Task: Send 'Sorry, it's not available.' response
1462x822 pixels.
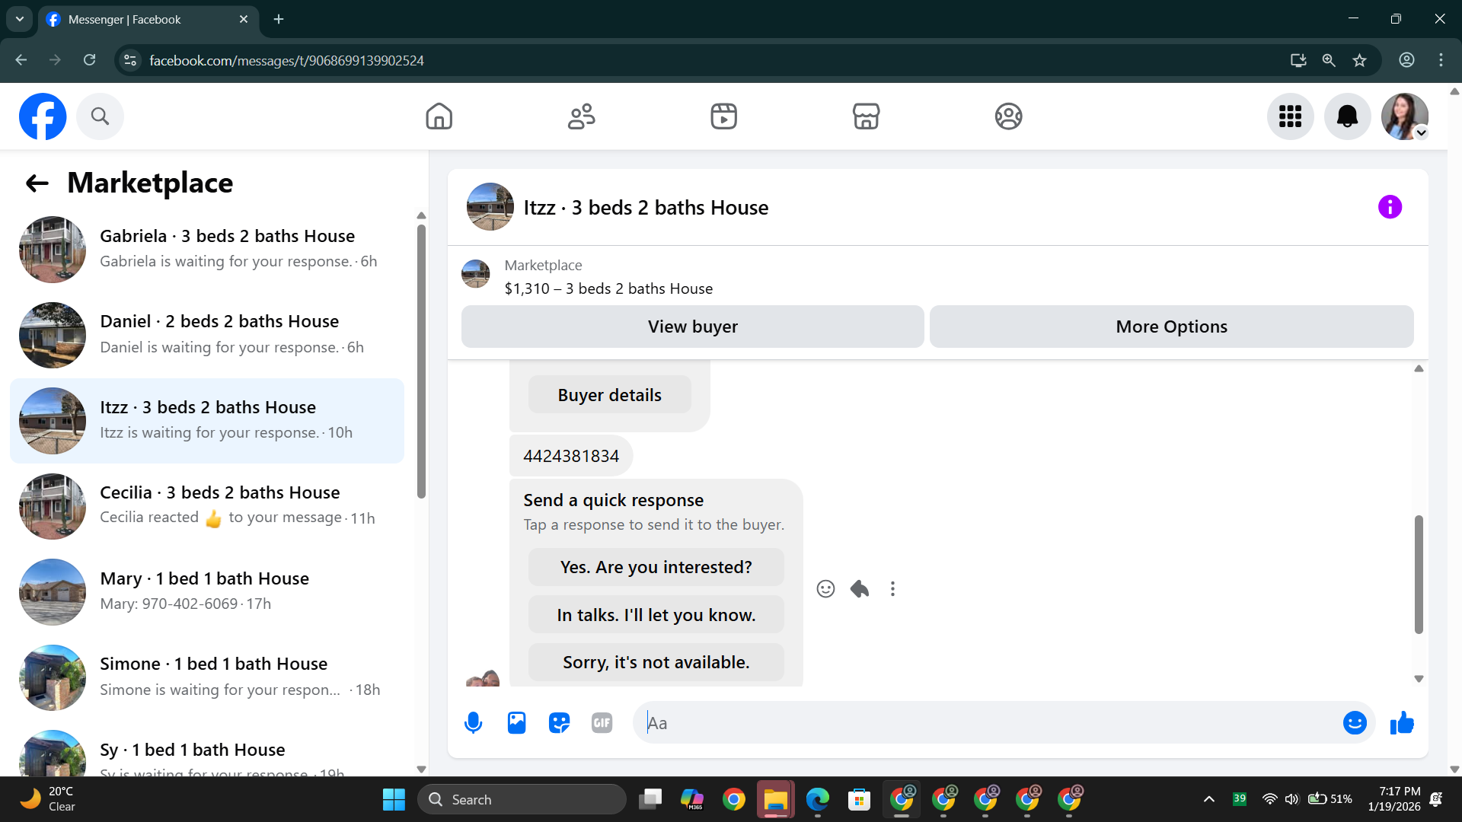Action: click(656, 662)
